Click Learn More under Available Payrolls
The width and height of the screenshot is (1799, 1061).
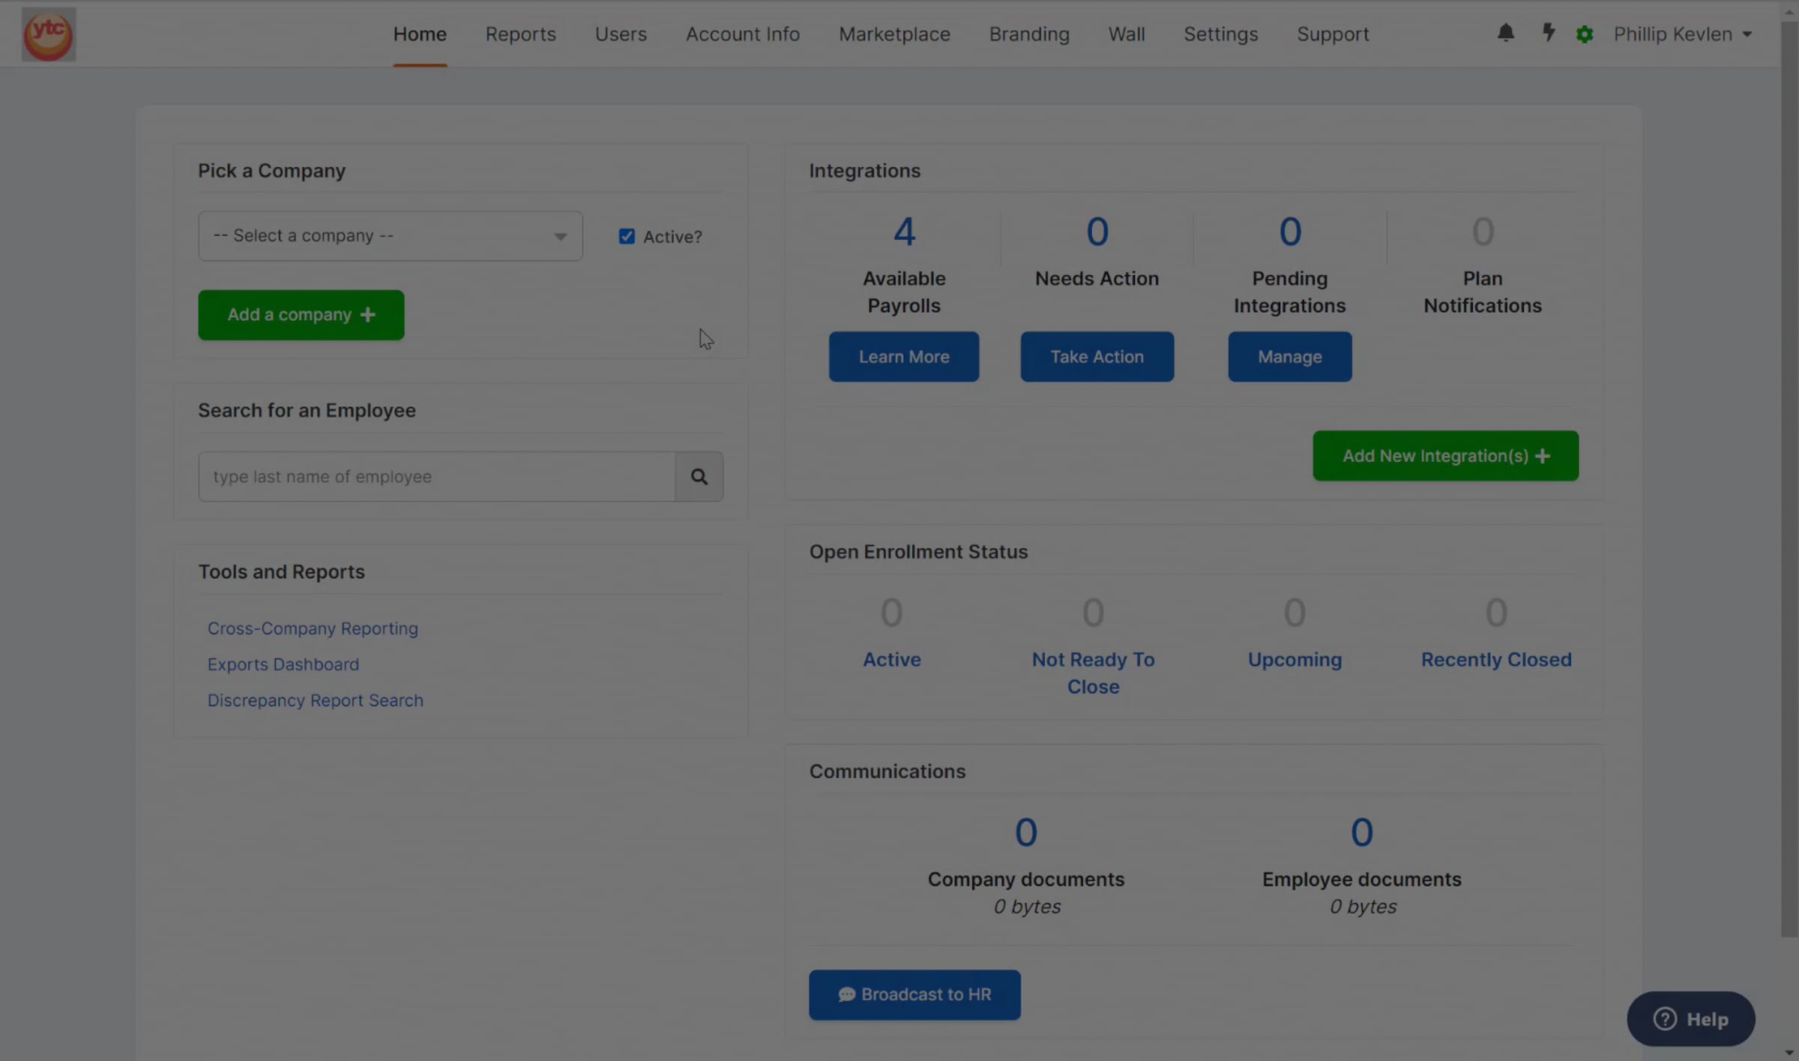(x=903, y=357)
